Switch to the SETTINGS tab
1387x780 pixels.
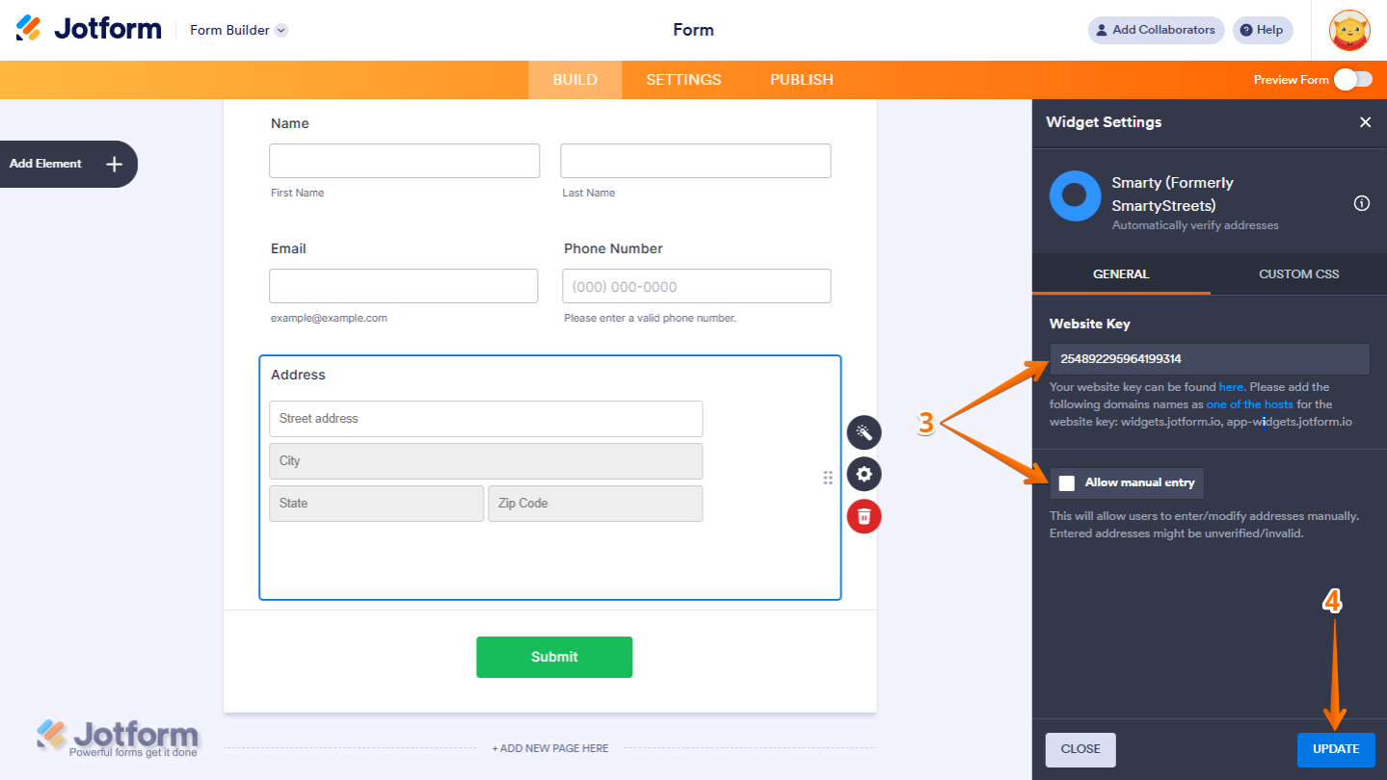[x=682, y=80]
